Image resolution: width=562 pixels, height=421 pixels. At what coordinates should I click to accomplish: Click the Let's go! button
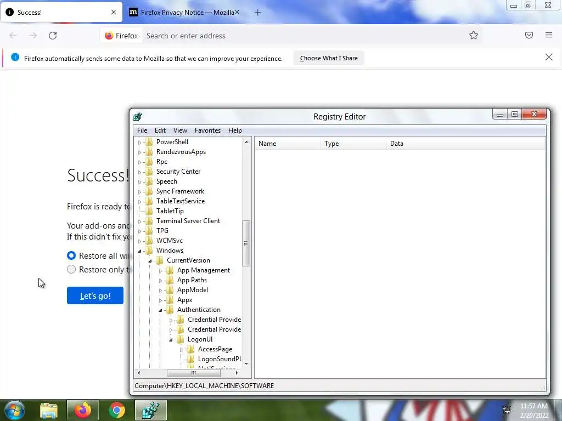point(95,295)
